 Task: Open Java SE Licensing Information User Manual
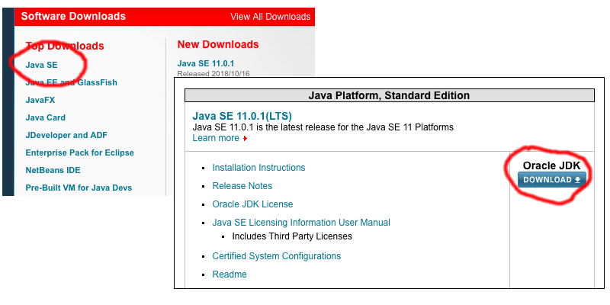coord(301,223)
